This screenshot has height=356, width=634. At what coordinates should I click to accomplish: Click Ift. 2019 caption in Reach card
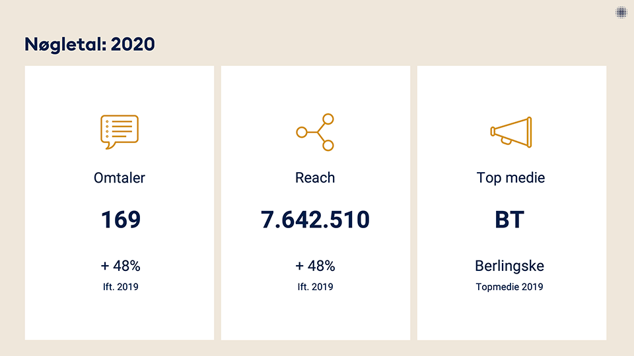tap(316, 287)
